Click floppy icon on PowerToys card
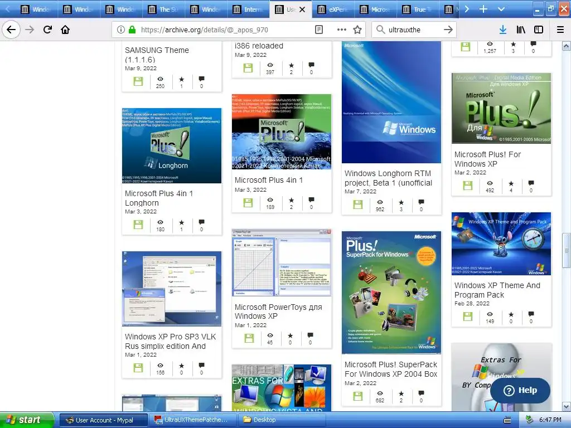The height and width of the screenshot is (428, 571). 249,338
